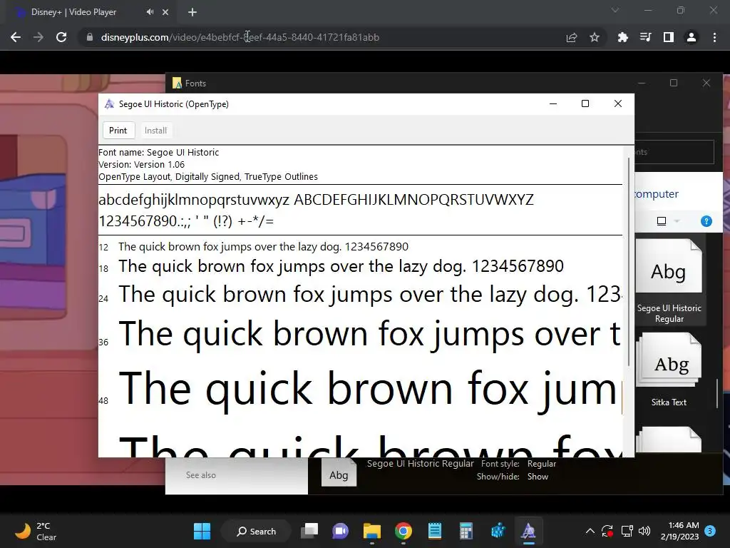
Task: Go back in Chrome browser
Action: [x=16, y=37]
